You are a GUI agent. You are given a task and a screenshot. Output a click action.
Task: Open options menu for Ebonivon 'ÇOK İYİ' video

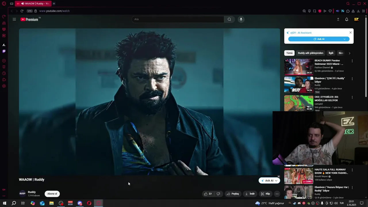click(352, 78)
